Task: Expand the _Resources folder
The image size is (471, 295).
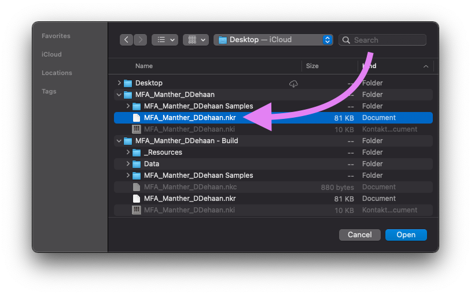Action: point(128,152)
